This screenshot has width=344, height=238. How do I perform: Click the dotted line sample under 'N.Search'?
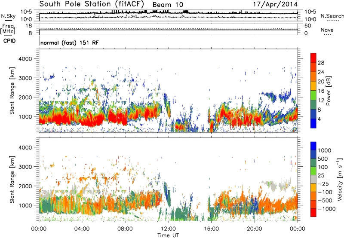[x=333, y=21]
